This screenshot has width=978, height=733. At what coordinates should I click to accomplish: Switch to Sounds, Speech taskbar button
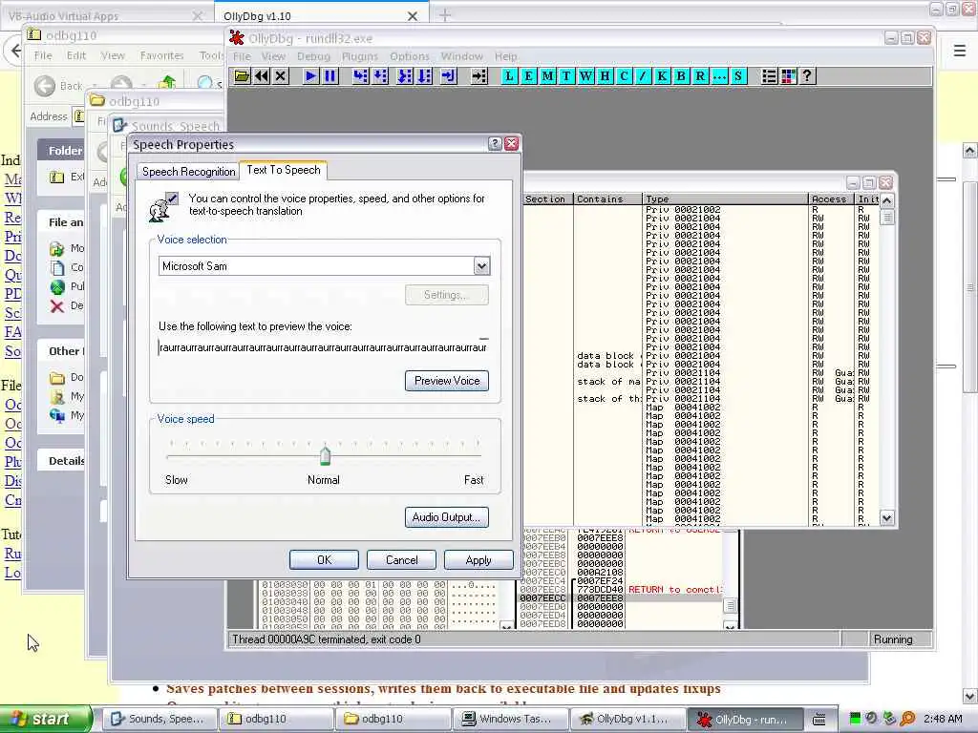(x=159, y=719)
